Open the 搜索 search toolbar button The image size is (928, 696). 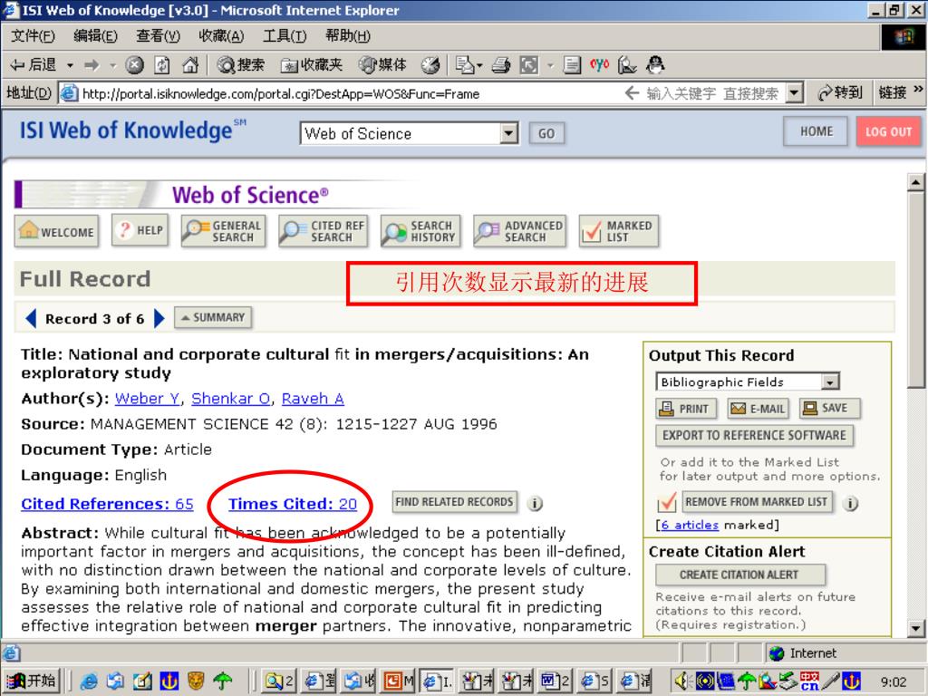click(x=240, y=65)
